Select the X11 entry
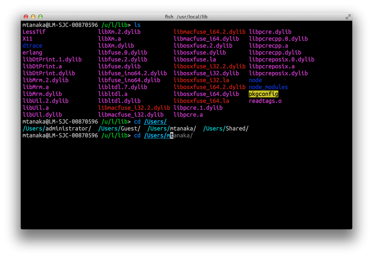The width and height of the screenshot is (373, 258). point(27,39)
